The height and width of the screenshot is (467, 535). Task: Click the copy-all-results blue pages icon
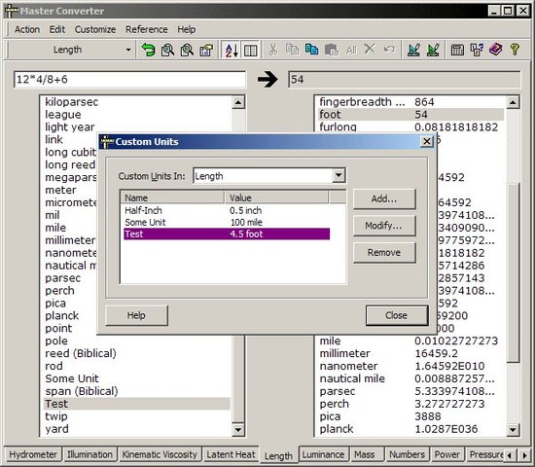click(x=311, y=50)
